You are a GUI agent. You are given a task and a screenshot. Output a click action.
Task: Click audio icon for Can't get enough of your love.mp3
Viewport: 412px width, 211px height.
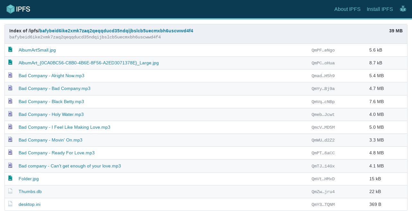[x=10, y=166]
